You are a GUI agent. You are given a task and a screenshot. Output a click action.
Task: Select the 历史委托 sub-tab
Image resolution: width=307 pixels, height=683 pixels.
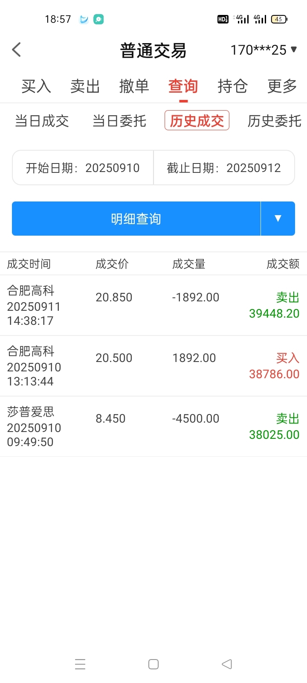point(275,121)
